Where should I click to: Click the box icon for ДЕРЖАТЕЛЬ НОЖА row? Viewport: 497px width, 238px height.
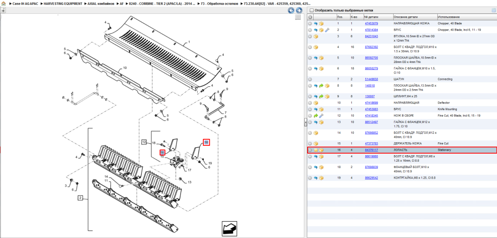316,143
